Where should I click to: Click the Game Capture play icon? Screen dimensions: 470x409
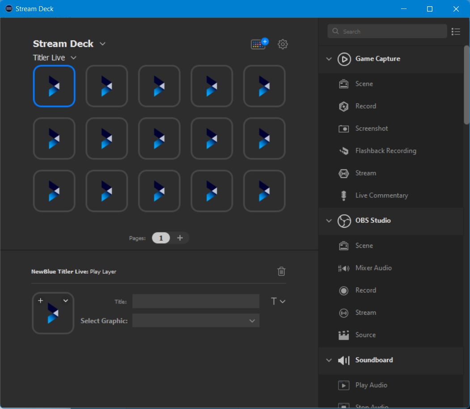(344, 59)
